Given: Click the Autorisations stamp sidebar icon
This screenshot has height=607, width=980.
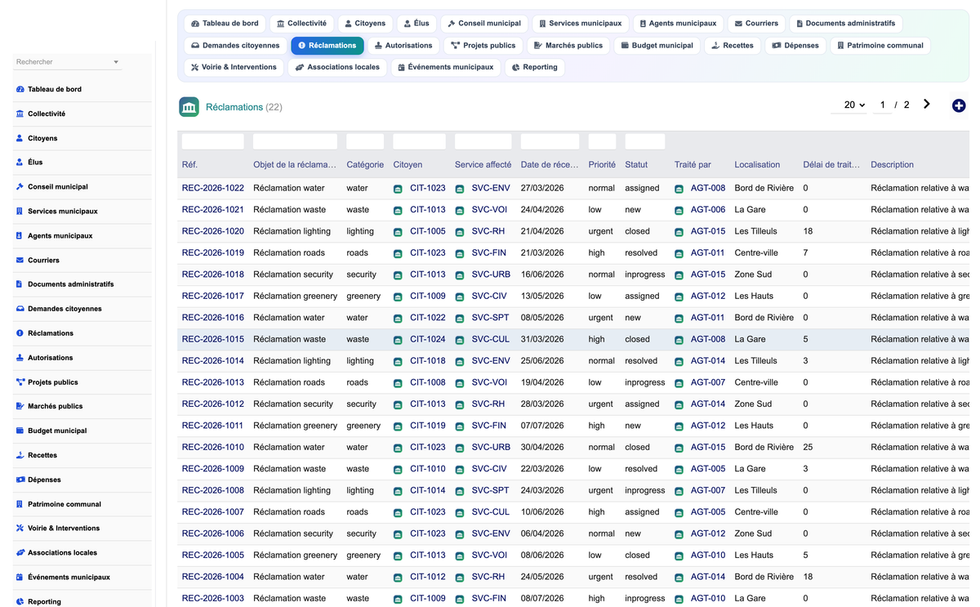Looking at the screenshot, I should [x=20, y=357].
